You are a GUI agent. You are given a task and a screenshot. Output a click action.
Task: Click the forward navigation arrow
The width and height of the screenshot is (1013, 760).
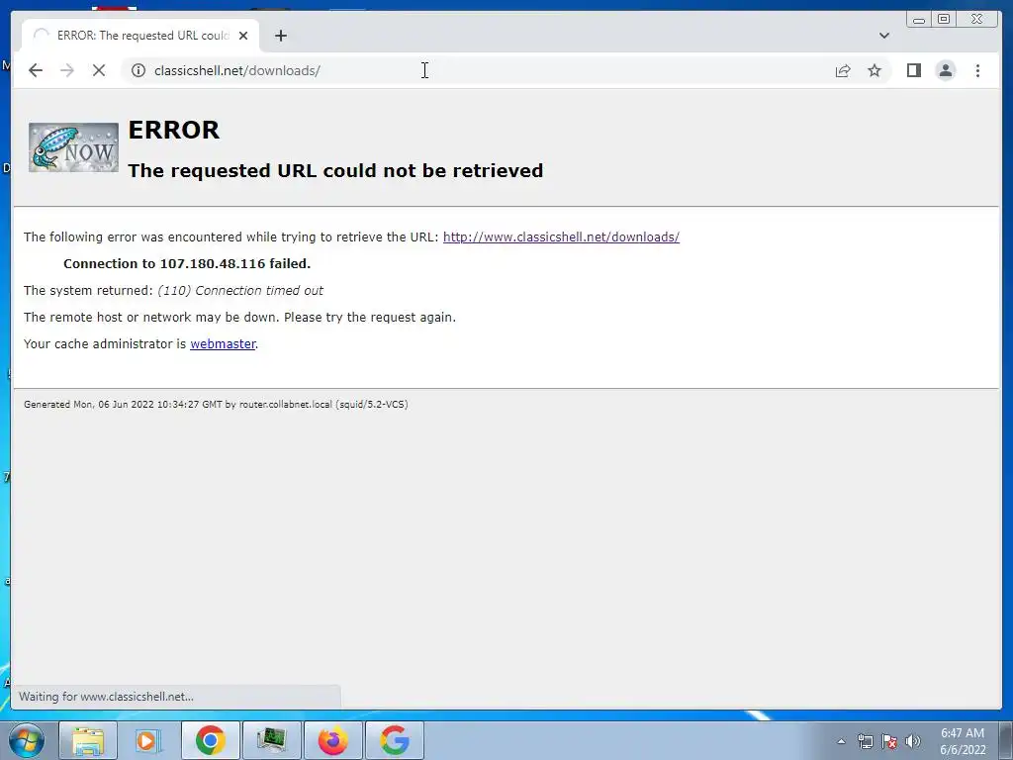(66, 70)
